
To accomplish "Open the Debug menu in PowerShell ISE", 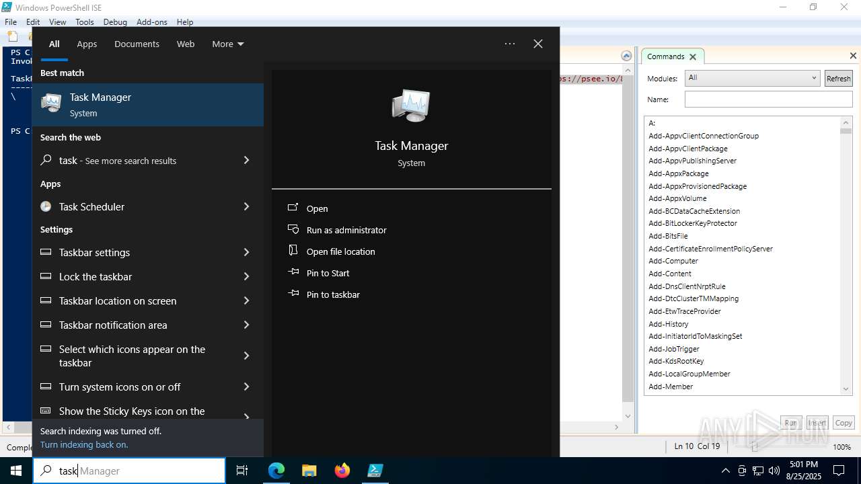I will click(x=115, y=22).
